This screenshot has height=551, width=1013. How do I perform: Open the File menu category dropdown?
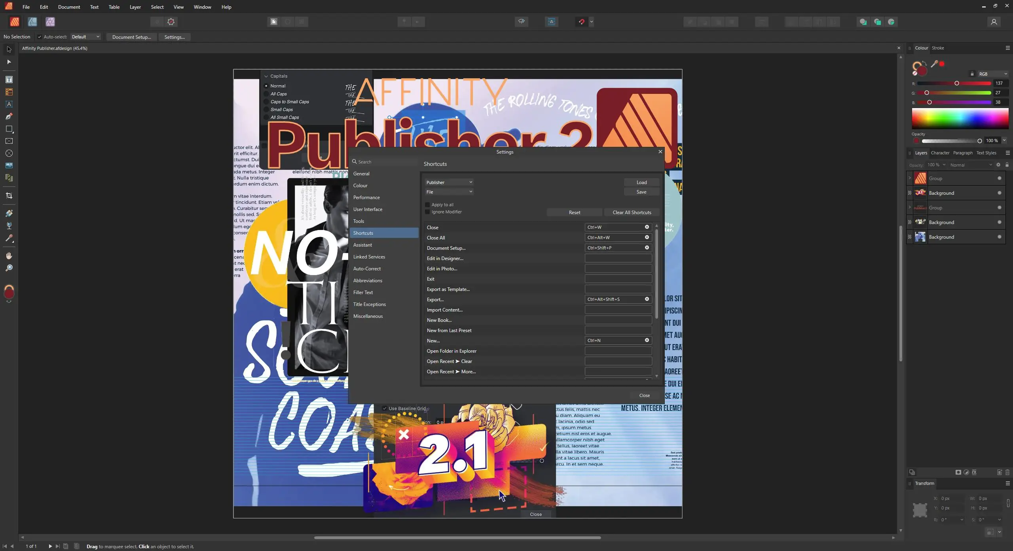449,192
